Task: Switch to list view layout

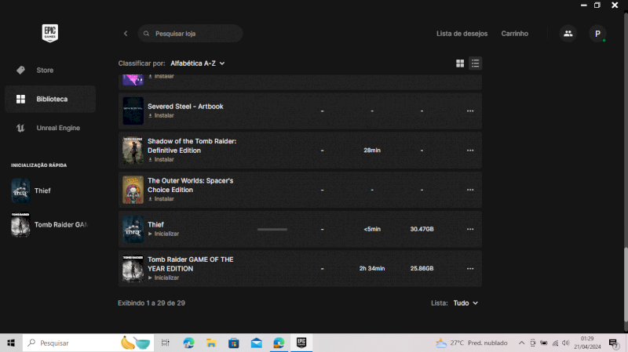Action: click(x=476, y=64)
